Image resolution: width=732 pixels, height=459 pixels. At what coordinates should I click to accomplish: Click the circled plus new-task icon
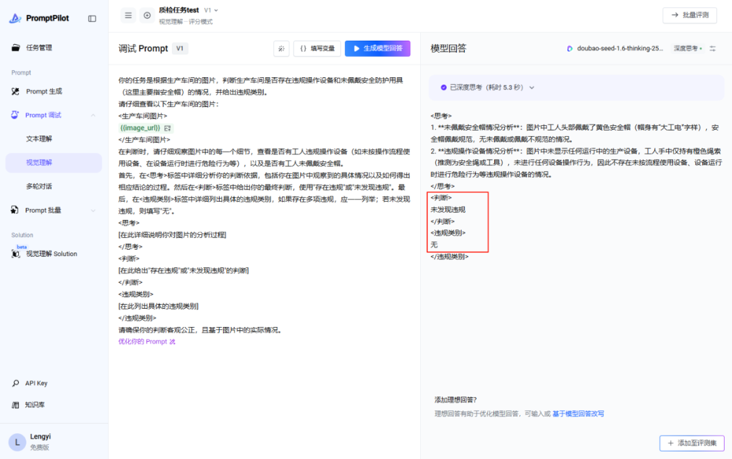pos(147,16)
